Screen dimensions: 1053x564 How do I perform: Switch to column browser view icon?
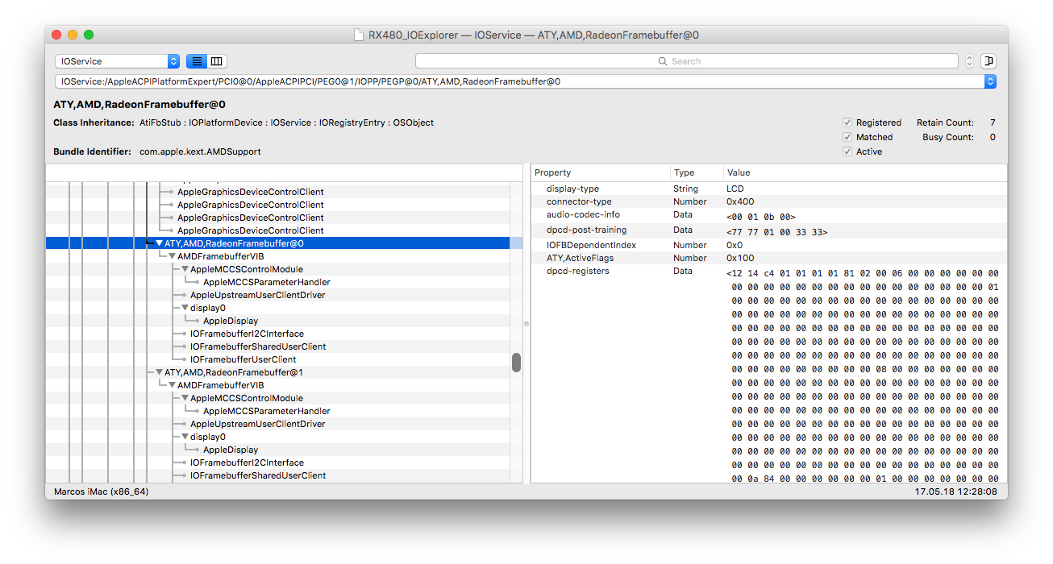pos(217,61)
